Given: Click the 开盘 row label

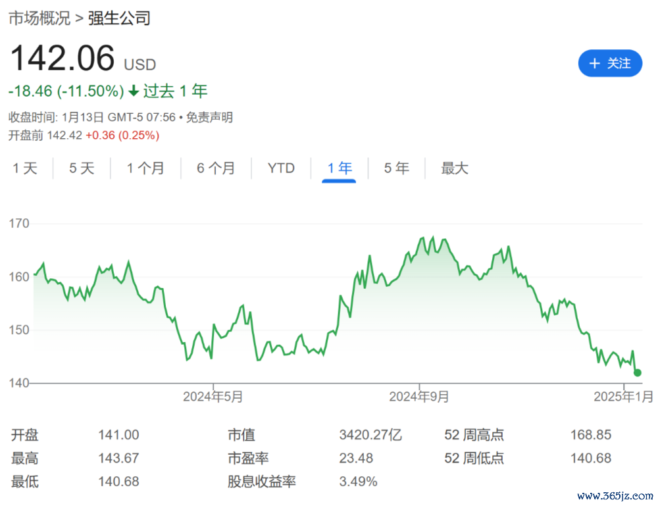Looking at the screenshot, I should (24, 435).
